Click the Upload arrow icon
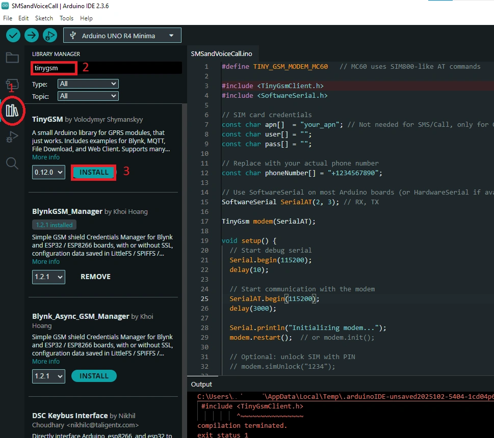 click(31, 35)
